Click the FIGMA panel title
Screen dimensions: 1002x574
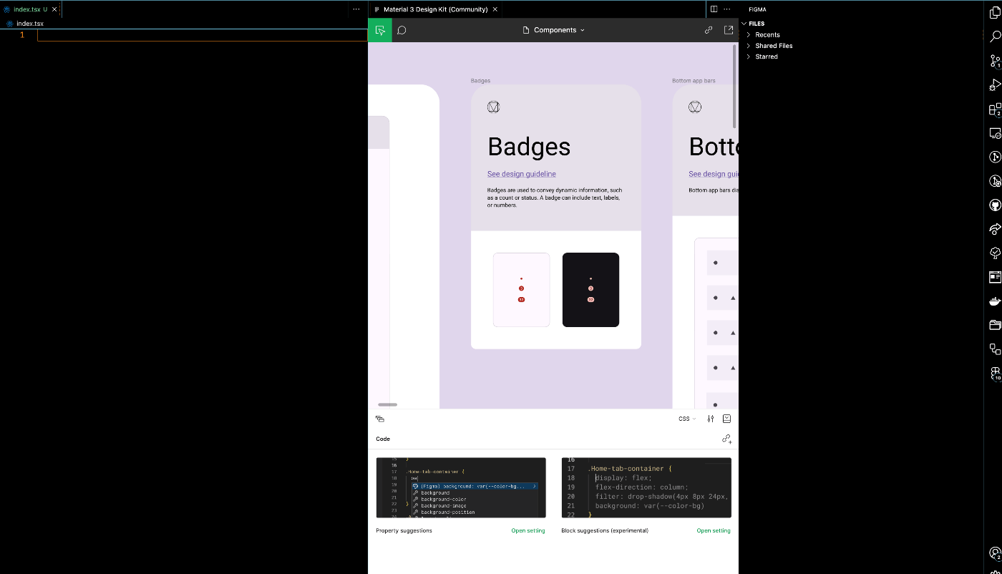pos(757,9)
